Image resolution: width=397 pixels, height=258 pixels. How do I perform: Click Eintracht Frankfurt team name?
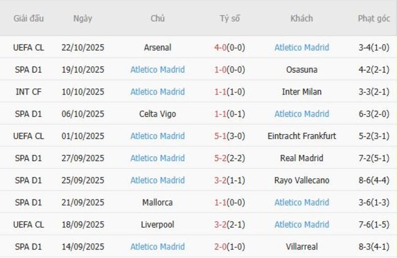[302, 136]
